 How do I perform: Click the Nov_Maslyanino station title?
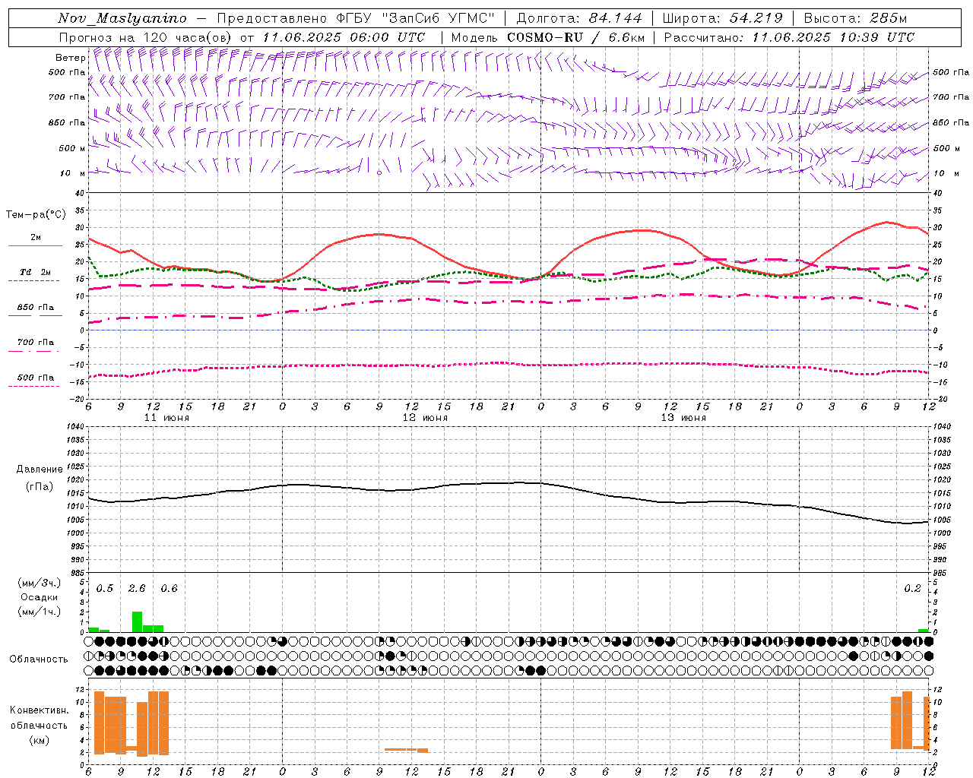click(x=122, y=18)
